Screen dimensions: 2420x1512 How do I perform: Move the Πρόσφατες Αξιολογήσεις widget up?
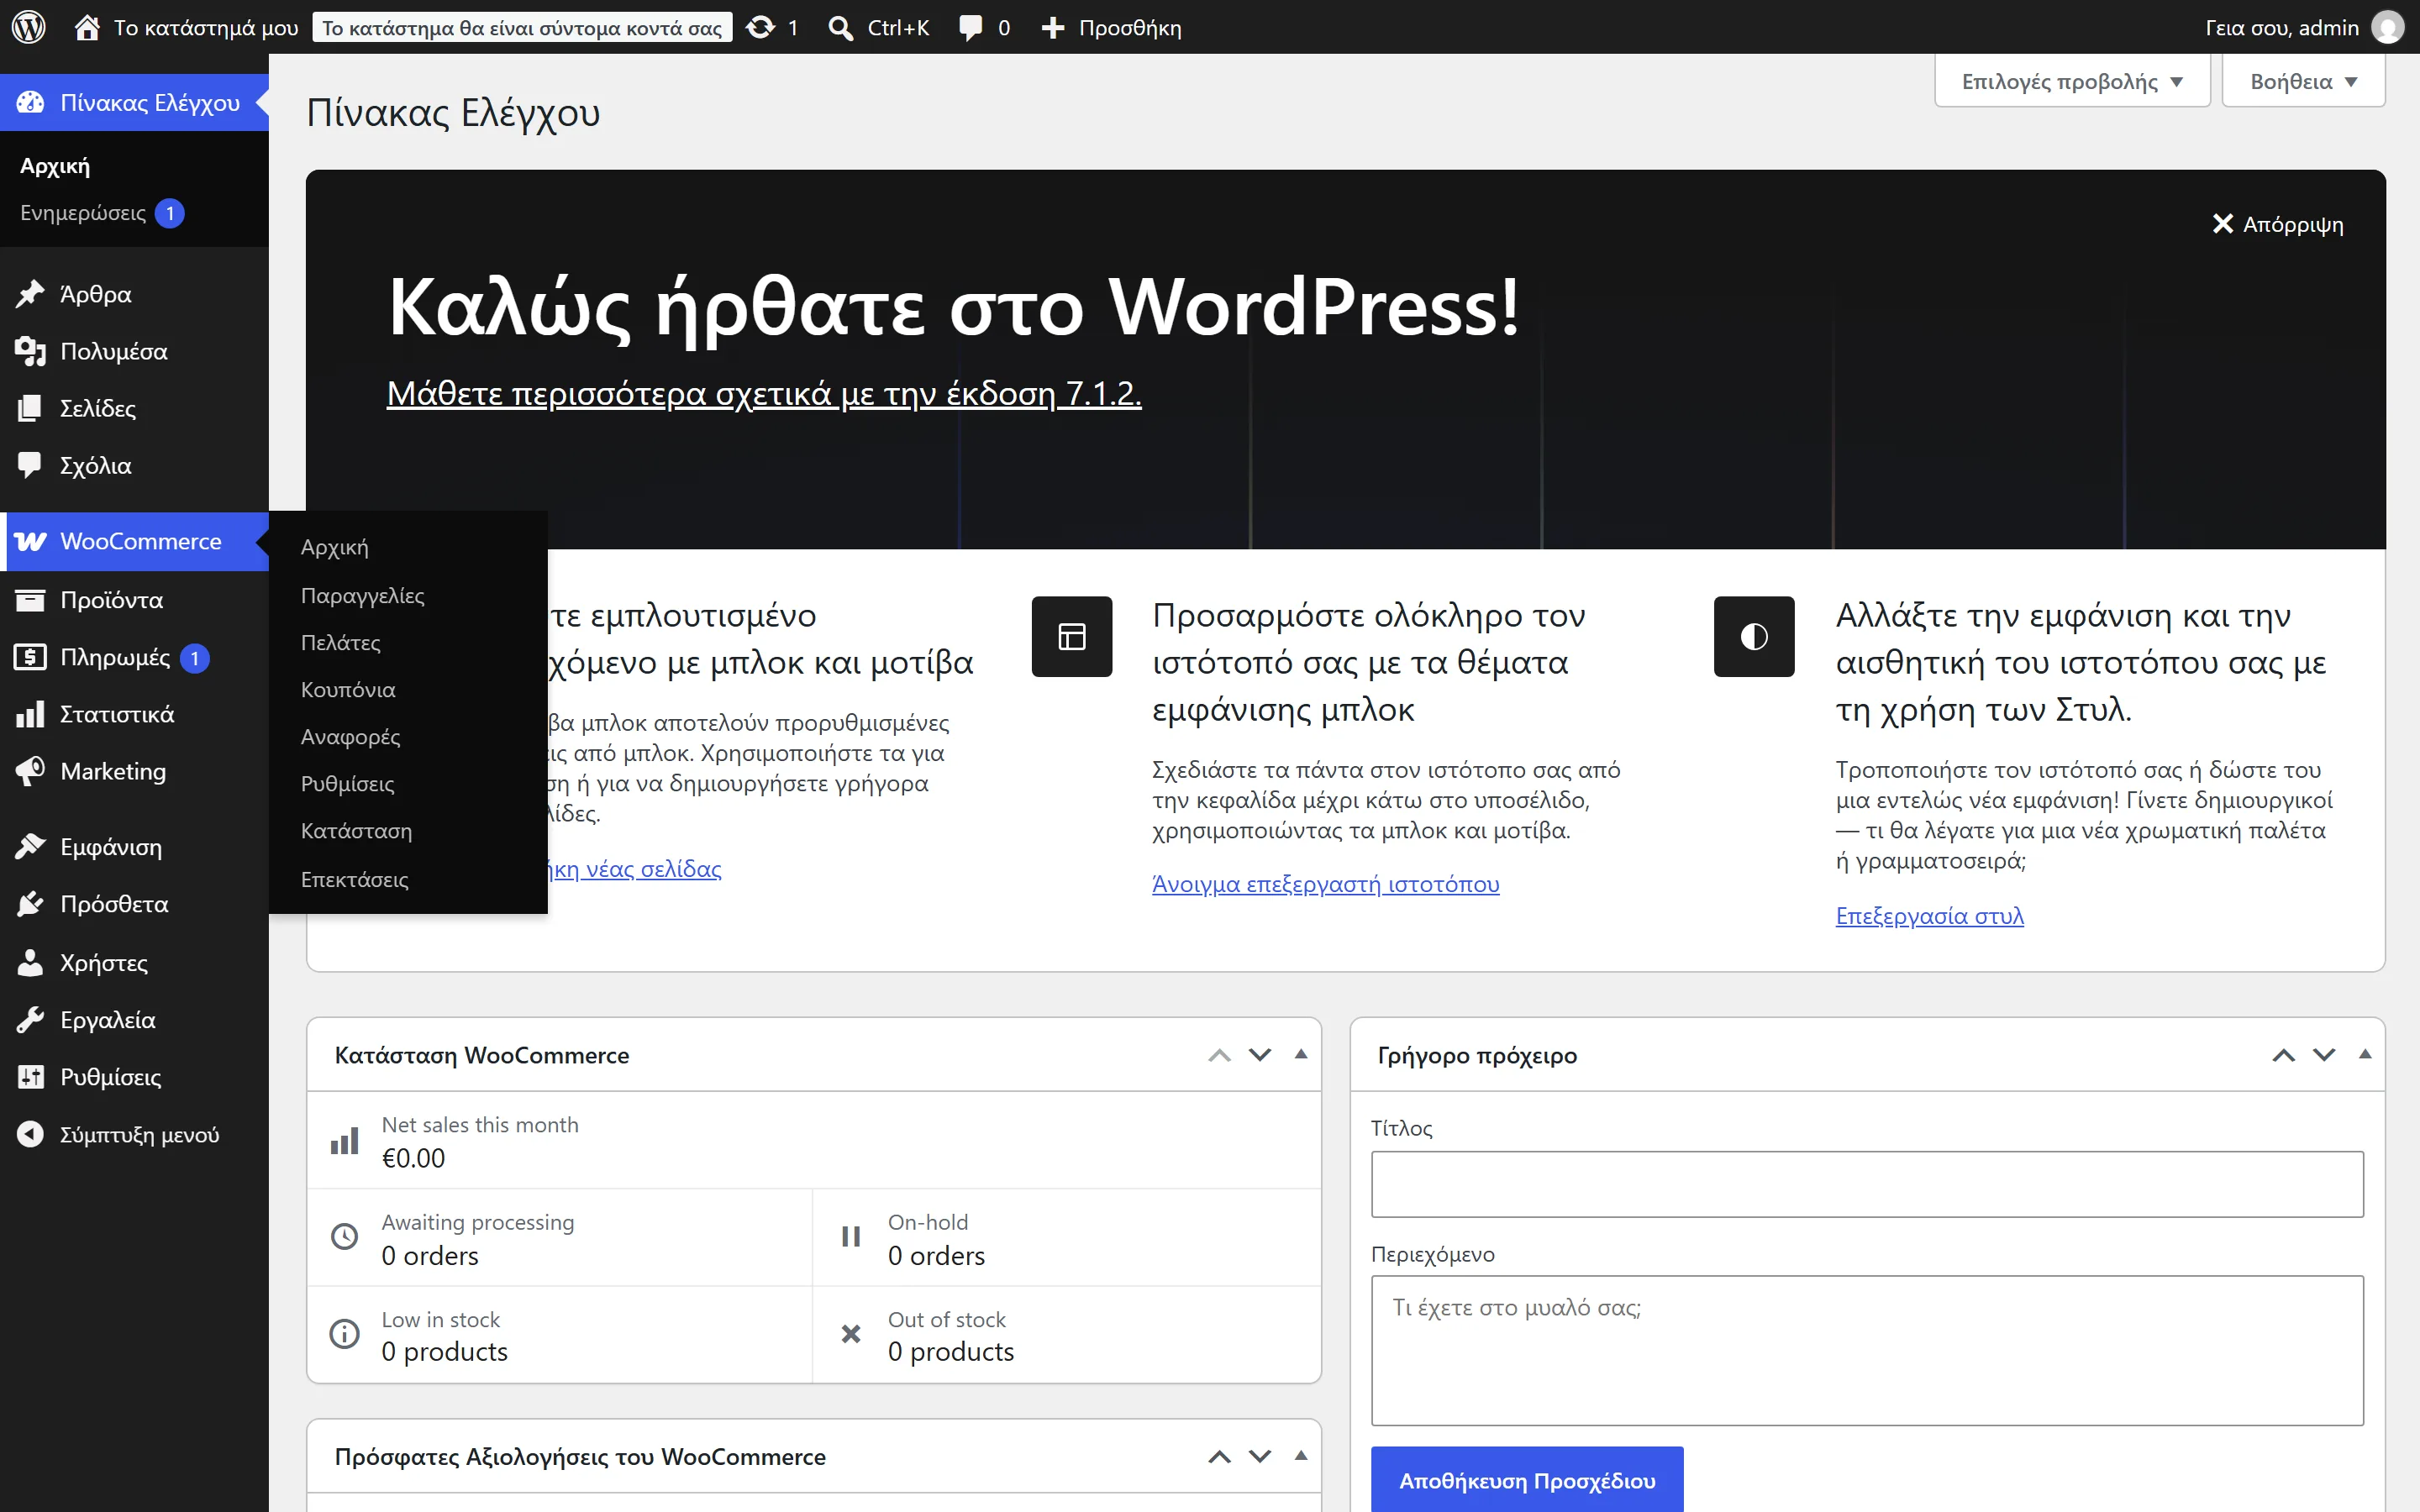[1219, 1457]
